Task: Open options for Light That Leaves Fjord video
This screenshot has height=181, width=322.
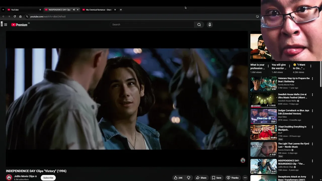Action: coord(312,144)
